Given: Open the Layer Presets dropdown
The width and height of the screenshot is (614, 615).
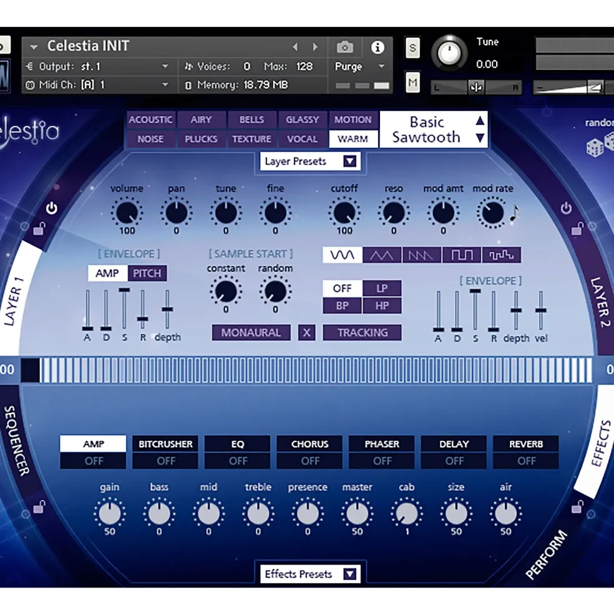Looking at the screenshot, I should pyautogui.click(x=310, y=161).
